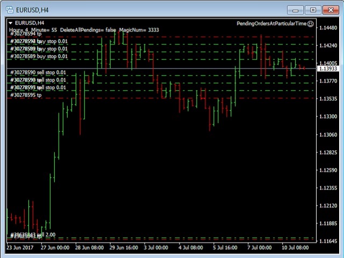
Task: Click the 3 Jul 00:00 time label
Action: (156, 248)
